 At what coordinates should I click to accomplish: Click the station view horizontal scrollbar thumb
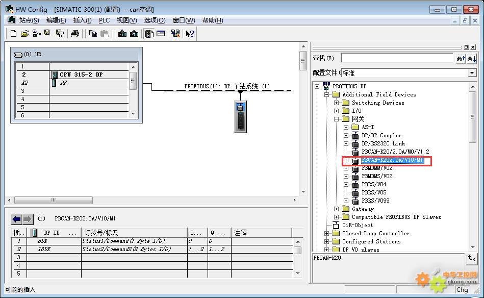pyautogui.click(x=54, y=200)
